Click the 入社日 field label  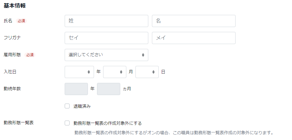[10, 72]
